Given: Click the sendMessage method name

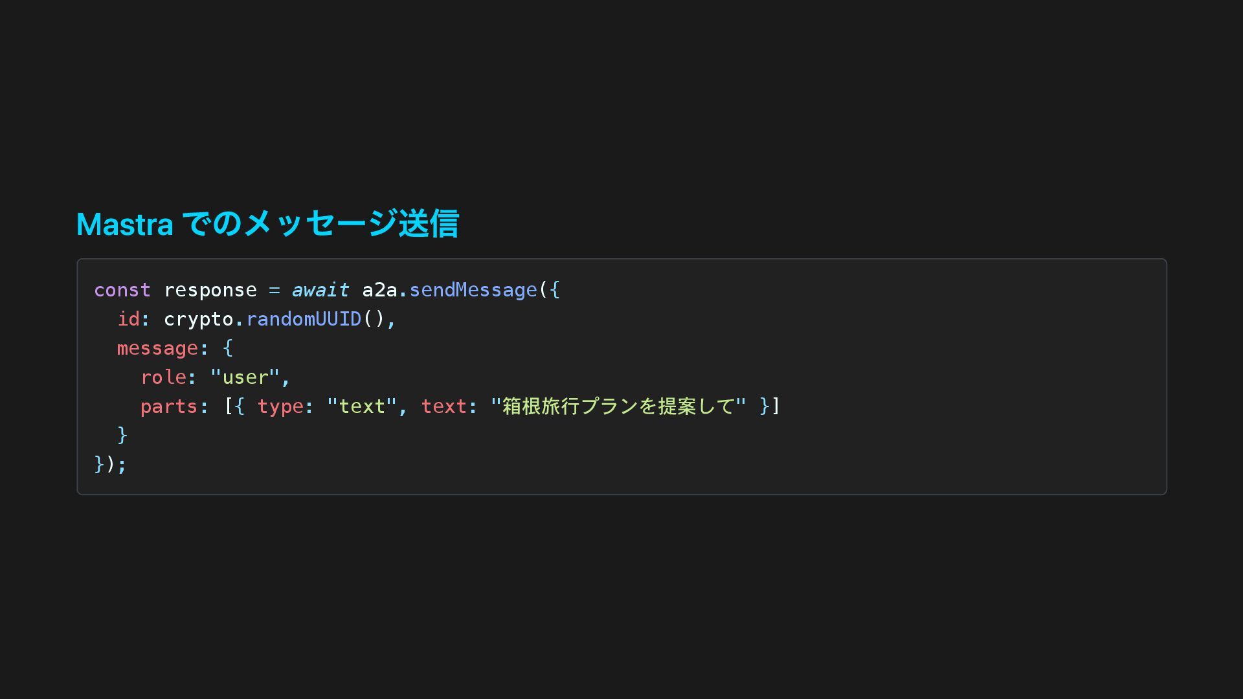Looking at the screenshot, I should coord(473,290).
